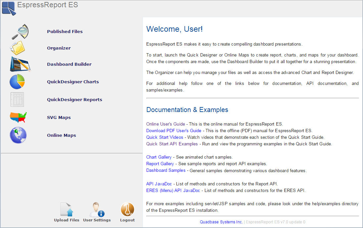Click the Organizer folder icon

[17, 48]
